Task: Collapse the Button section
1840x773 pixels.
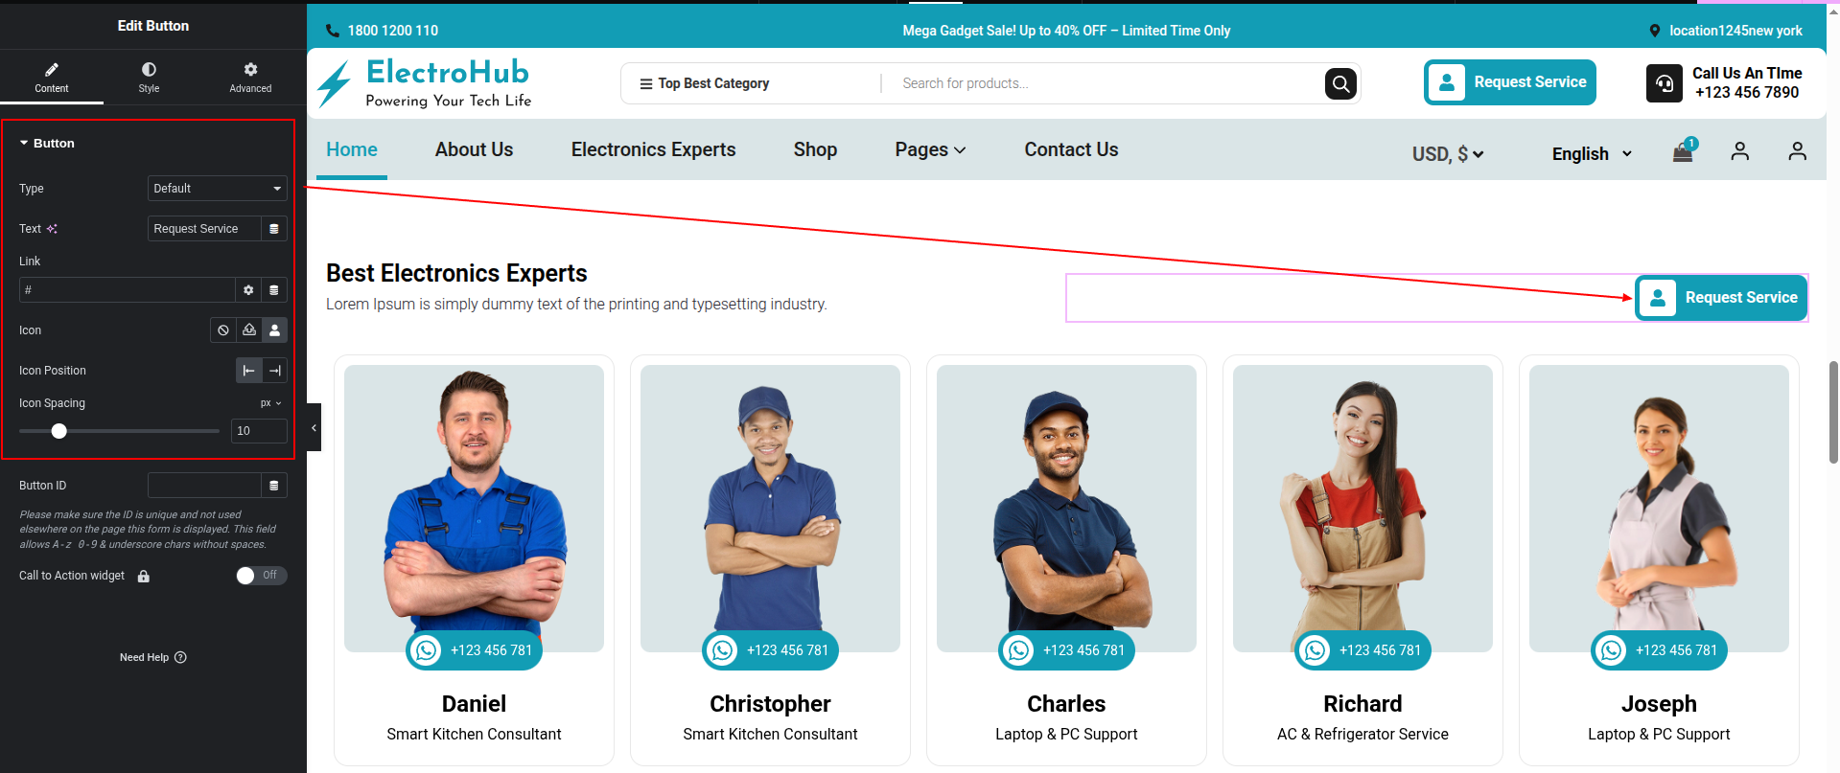Action: point(24,144)
